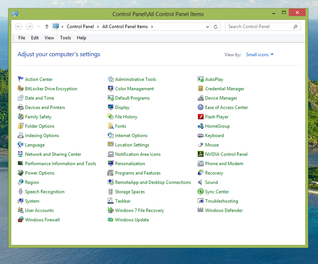Screen dimensions: 318x264
Task: Click the BitLocker Drive Encryption icon
Action: (x=21, y=89)
